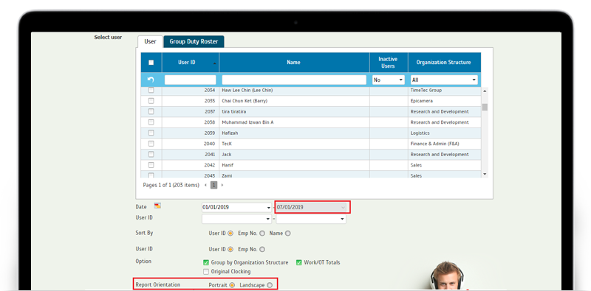
Task: Go to next page arrow in pager
Action: point(222,185)
